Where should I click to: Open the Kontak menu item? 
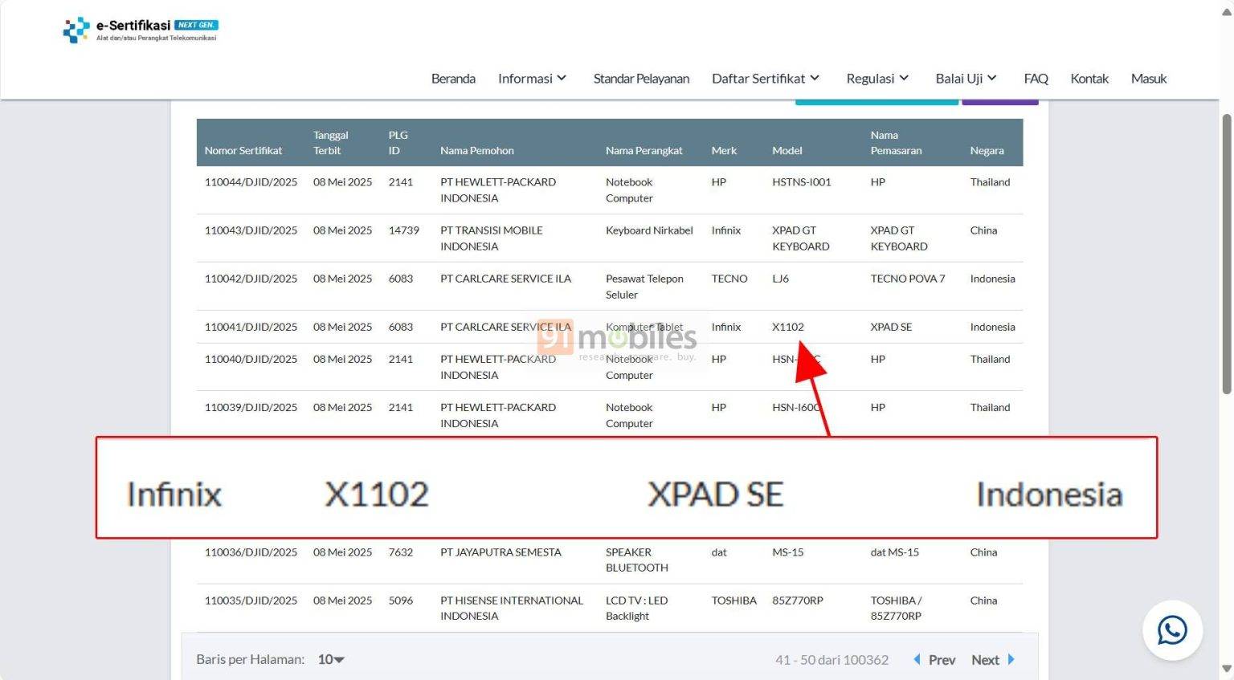coord(1089,78)
